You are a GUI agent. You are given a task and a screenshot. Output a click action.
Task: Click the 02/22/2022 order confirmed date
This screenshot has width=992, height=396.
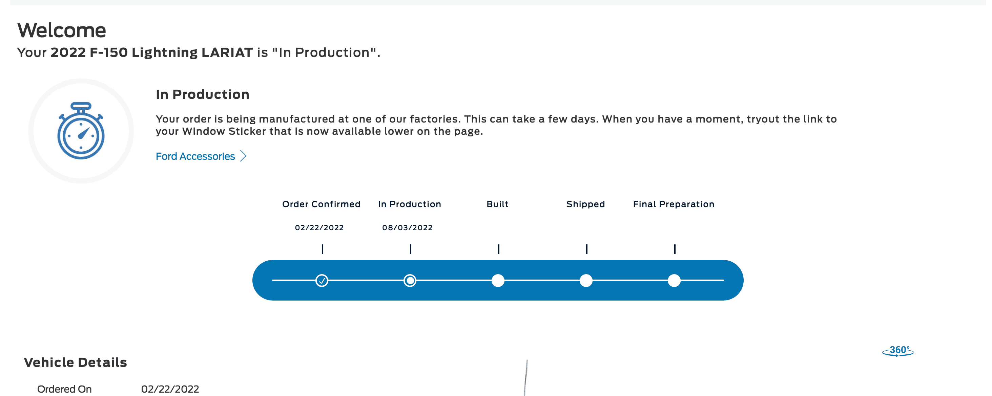(x=319, y=227)
